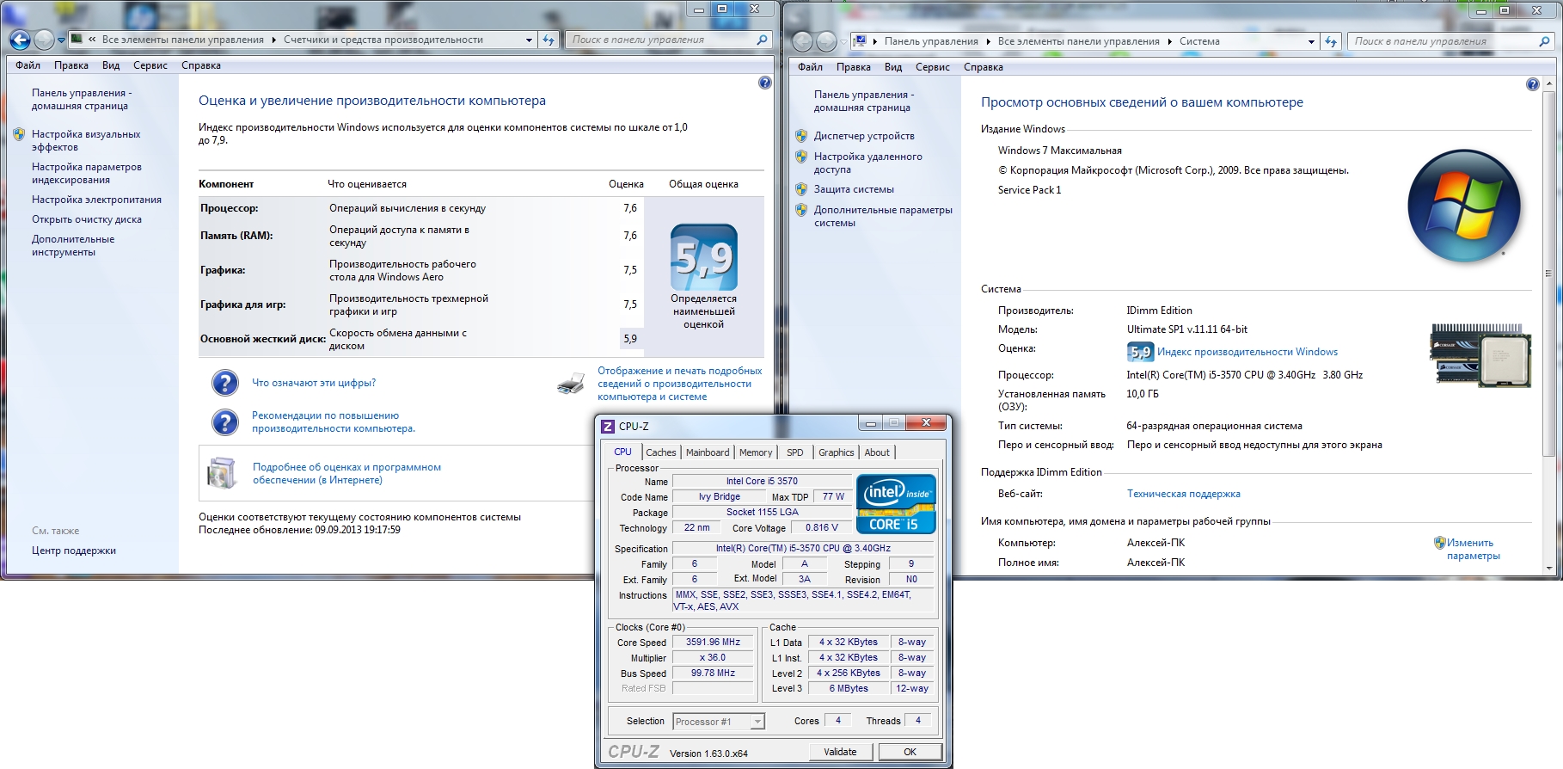
Task: Open 'Сервис' menu in Performance window
Action: pos(150,65)
